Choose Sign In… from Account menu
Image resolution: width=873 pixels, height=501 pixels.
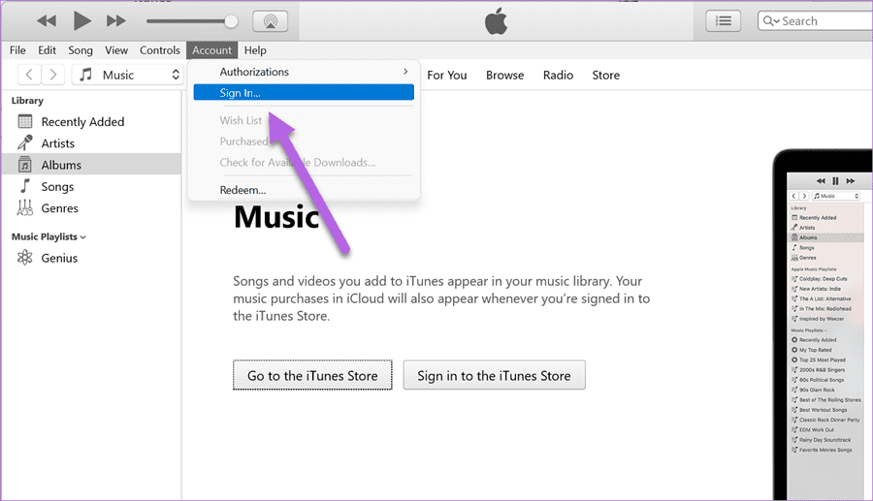click(304, 92)
